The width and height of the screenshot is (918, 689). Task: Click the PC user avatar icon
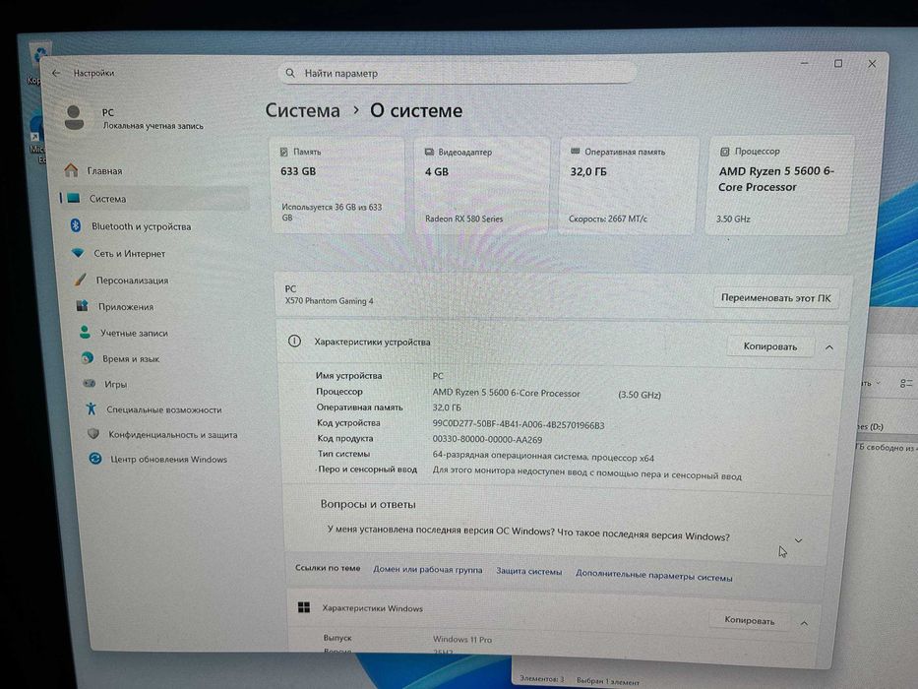[75, 118]
